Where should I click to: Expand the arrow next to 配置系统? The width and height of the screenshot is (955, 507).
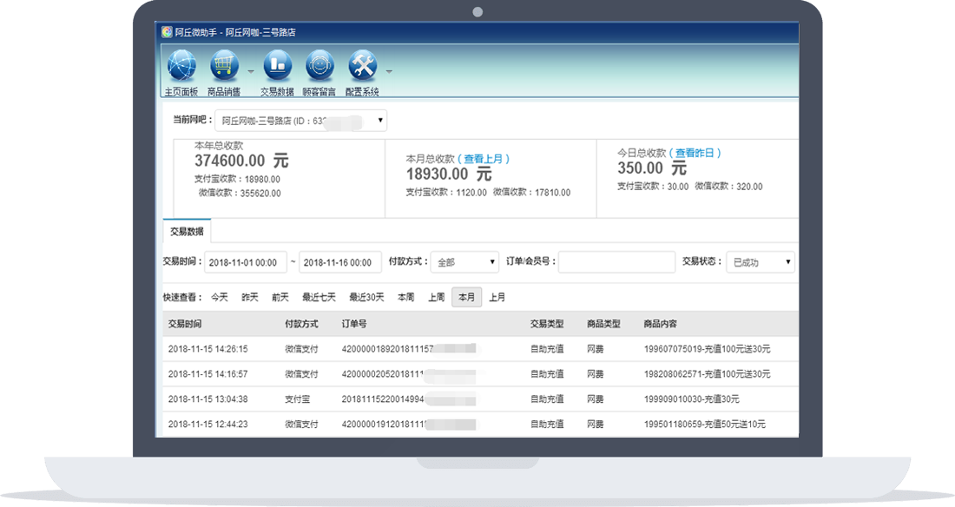(x=389, y=71)
